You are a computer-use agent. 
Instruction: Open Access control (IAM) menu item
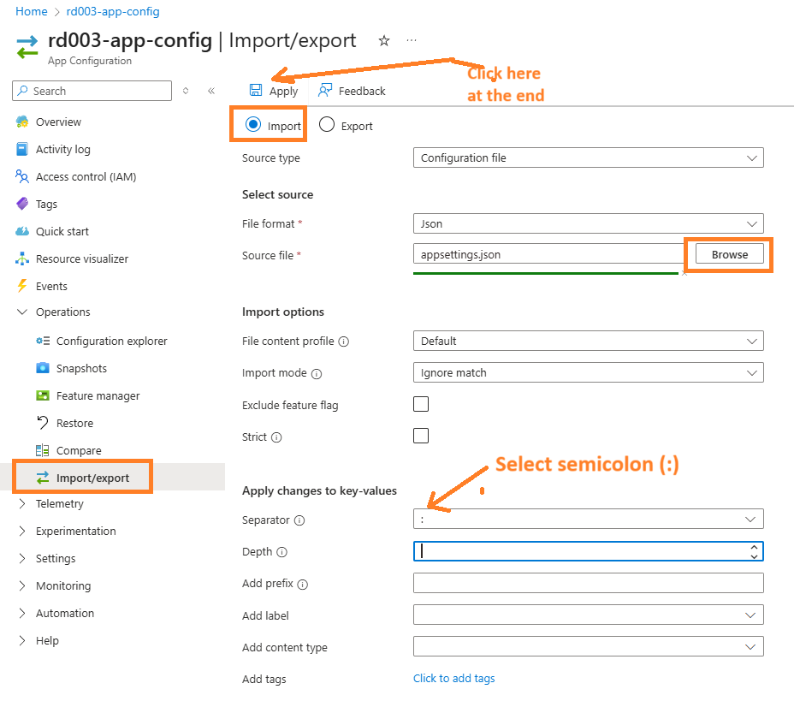pos(86,176)
